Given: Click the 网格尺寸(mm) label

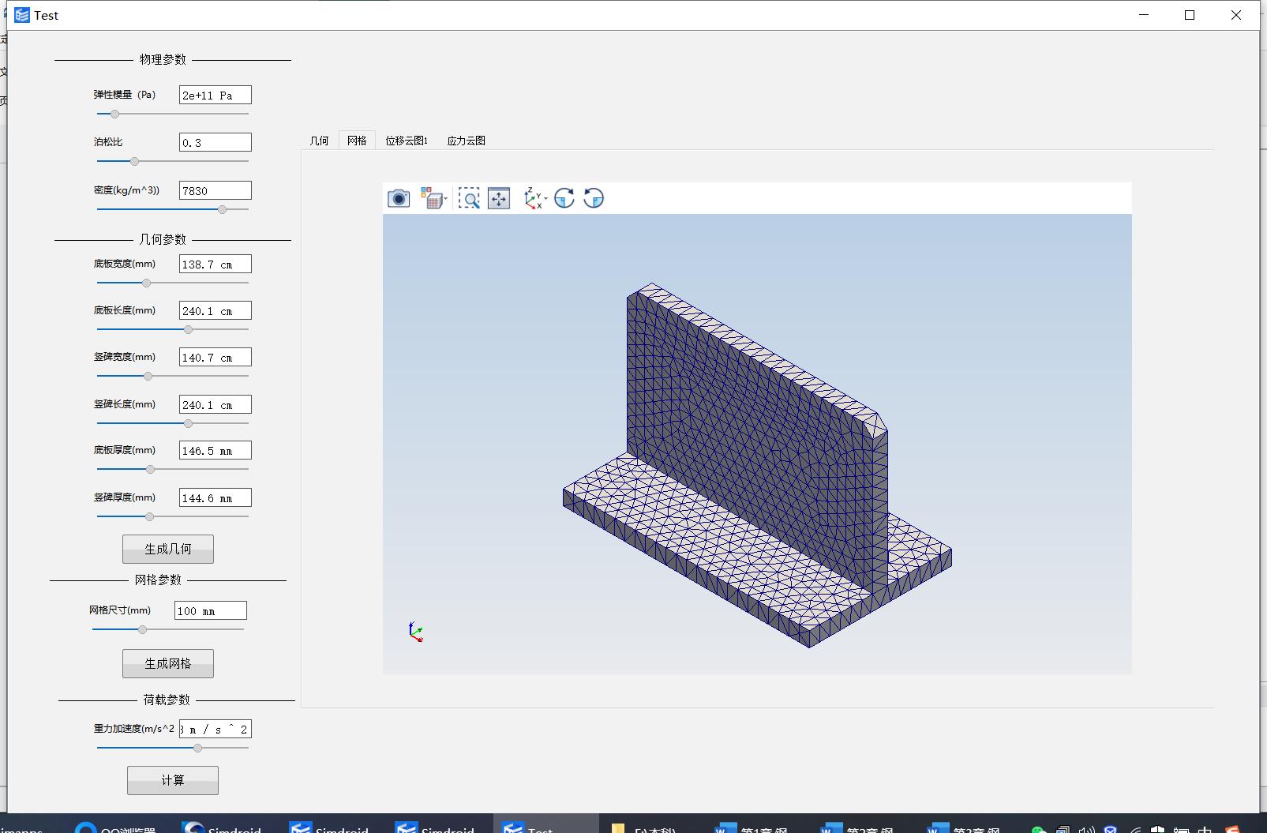Looking at the screenshot, I should click(120, 610).
